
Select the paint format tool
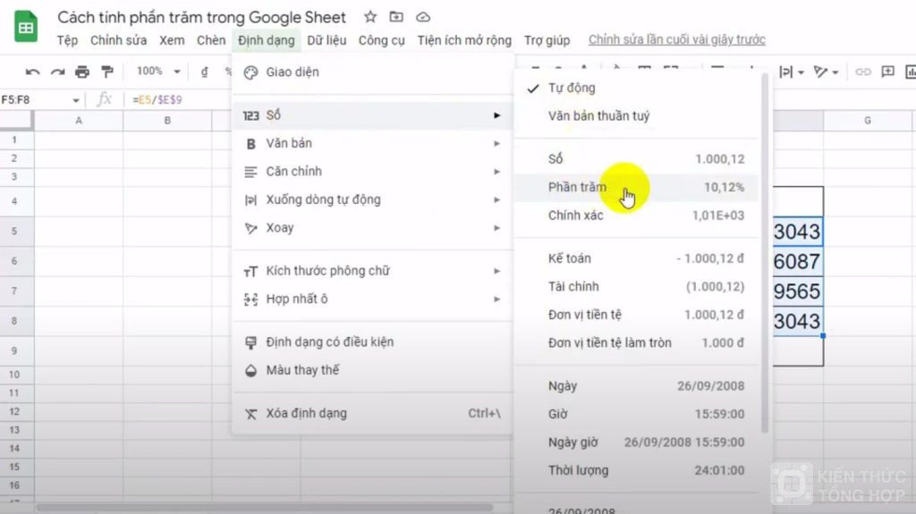(x=107, y=72)
